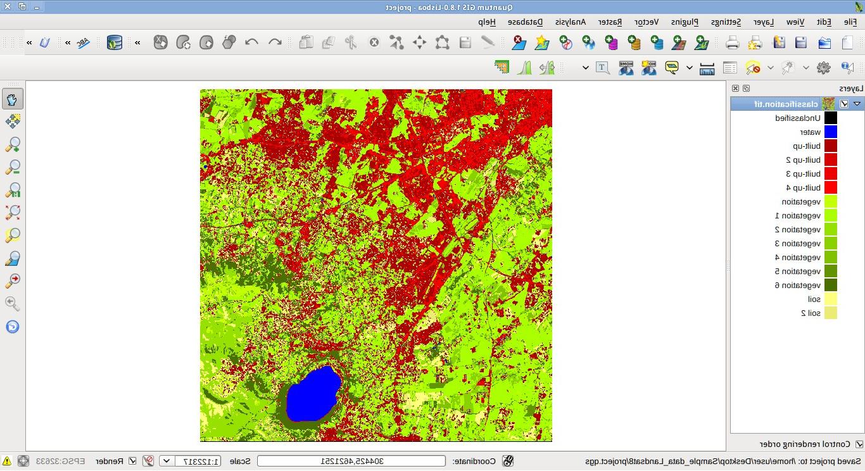Open the Measure Line ruler tool
Image resolution: width=865 pixels, height=471 pixels.
[x=707, y=68]
